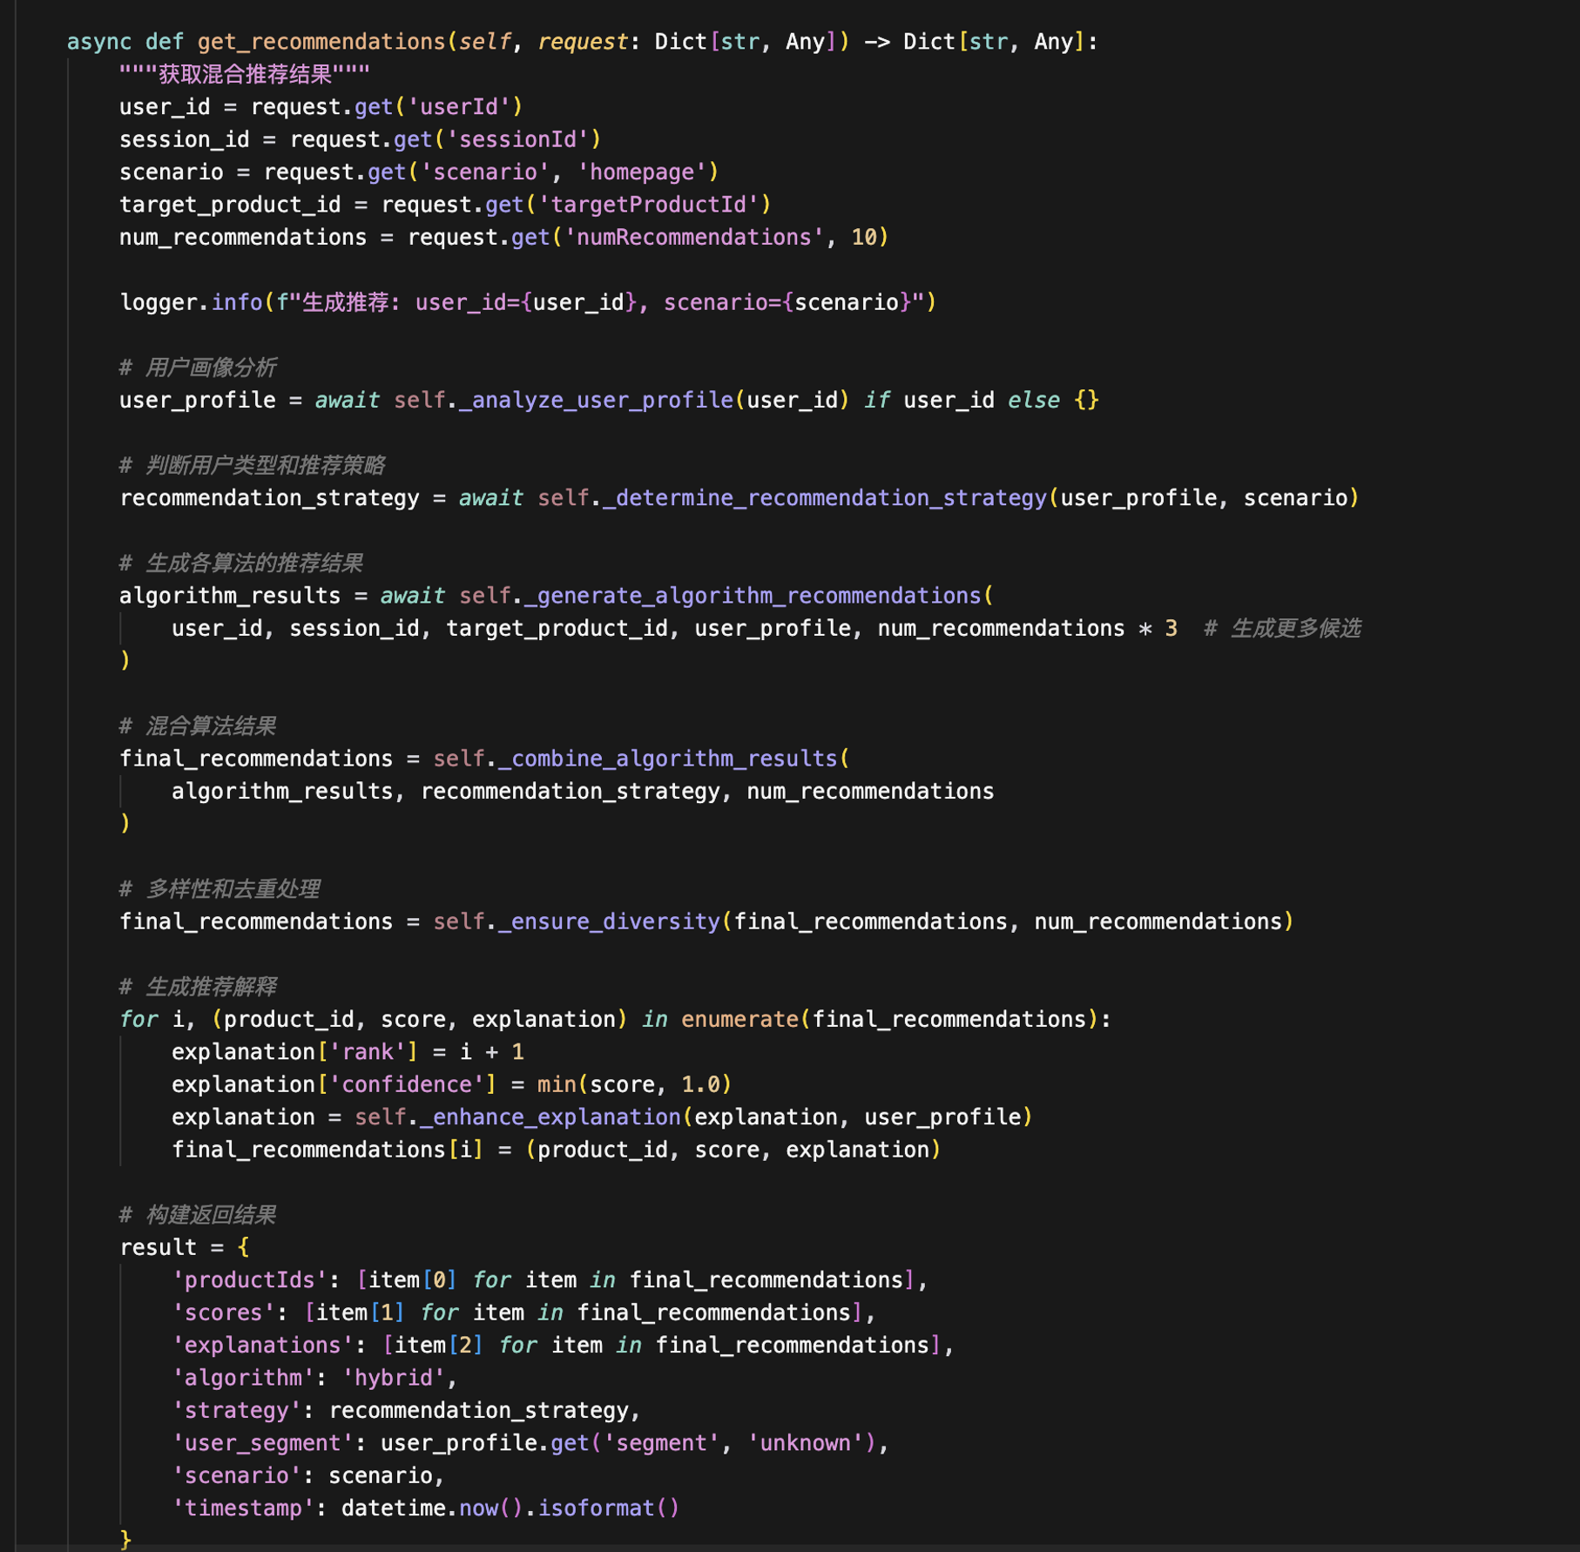Click the string 'userId'

tap(459, 107)
